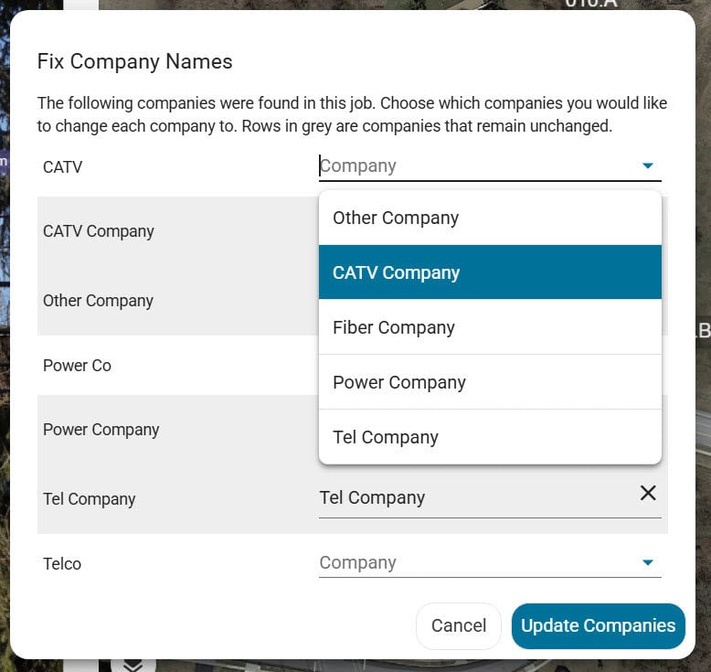
Task: Click the Update Companies button
Action: (x=598, y=625)
